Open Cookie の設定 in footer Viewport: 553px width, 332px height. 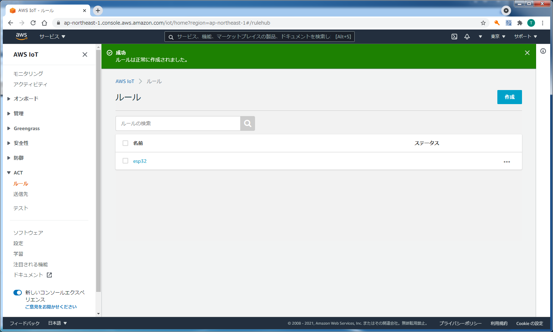coord(530,324)
